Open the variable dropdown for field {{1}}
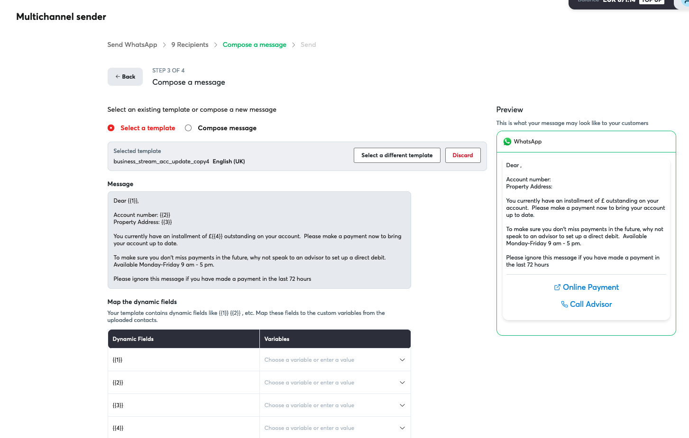The width and height of the screenshot is (689, 438). coord(335,360)
